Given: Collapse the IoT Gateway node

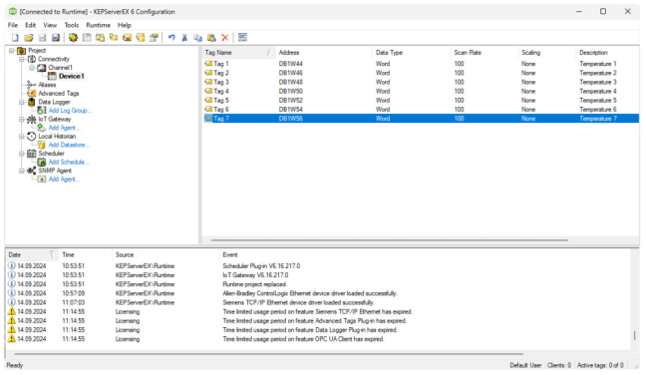Looking at the screenshot, I should click(22, 119).
